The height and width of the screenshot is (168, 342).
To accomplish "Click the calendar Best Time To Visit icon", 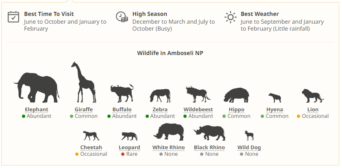I will pyautogui.click(x=13, y=17).
